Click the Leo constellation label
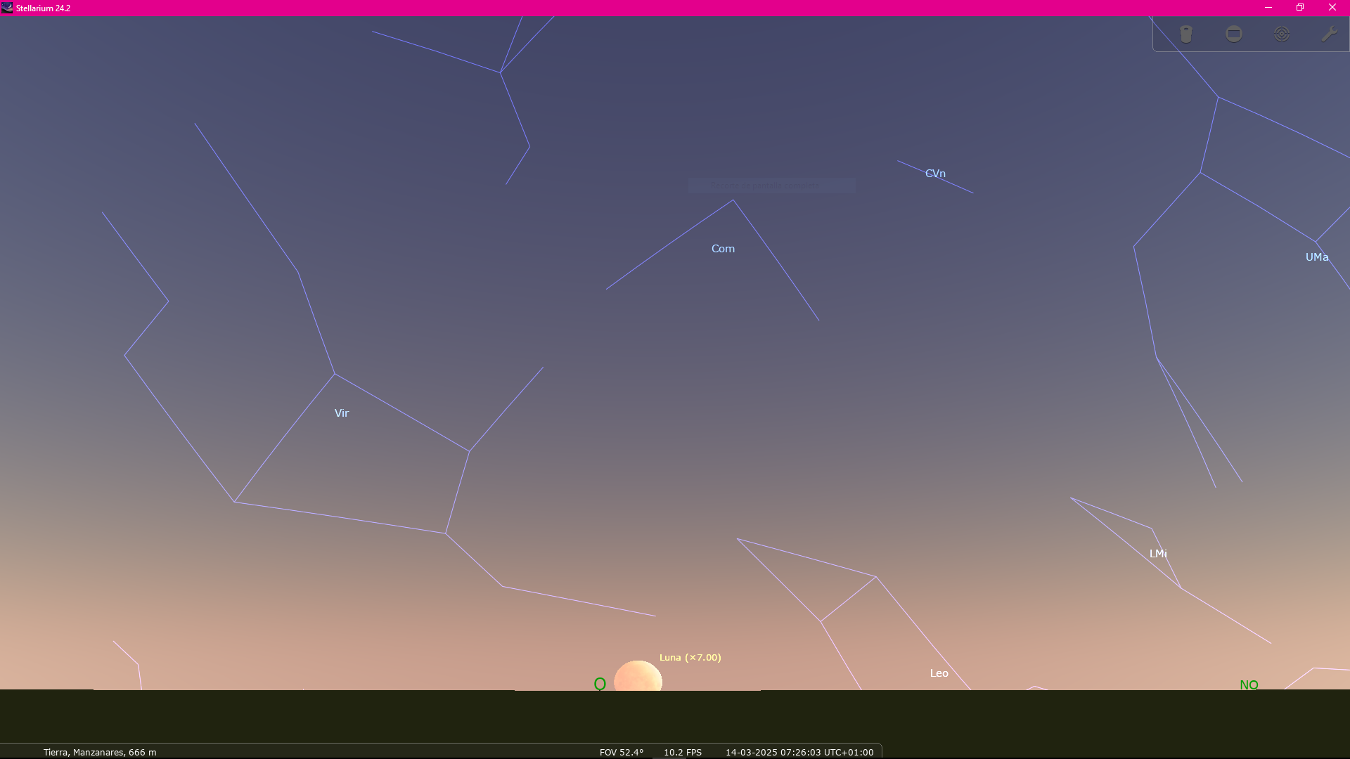The height and width of the screenshot is (759, 1350). [939, 673]
